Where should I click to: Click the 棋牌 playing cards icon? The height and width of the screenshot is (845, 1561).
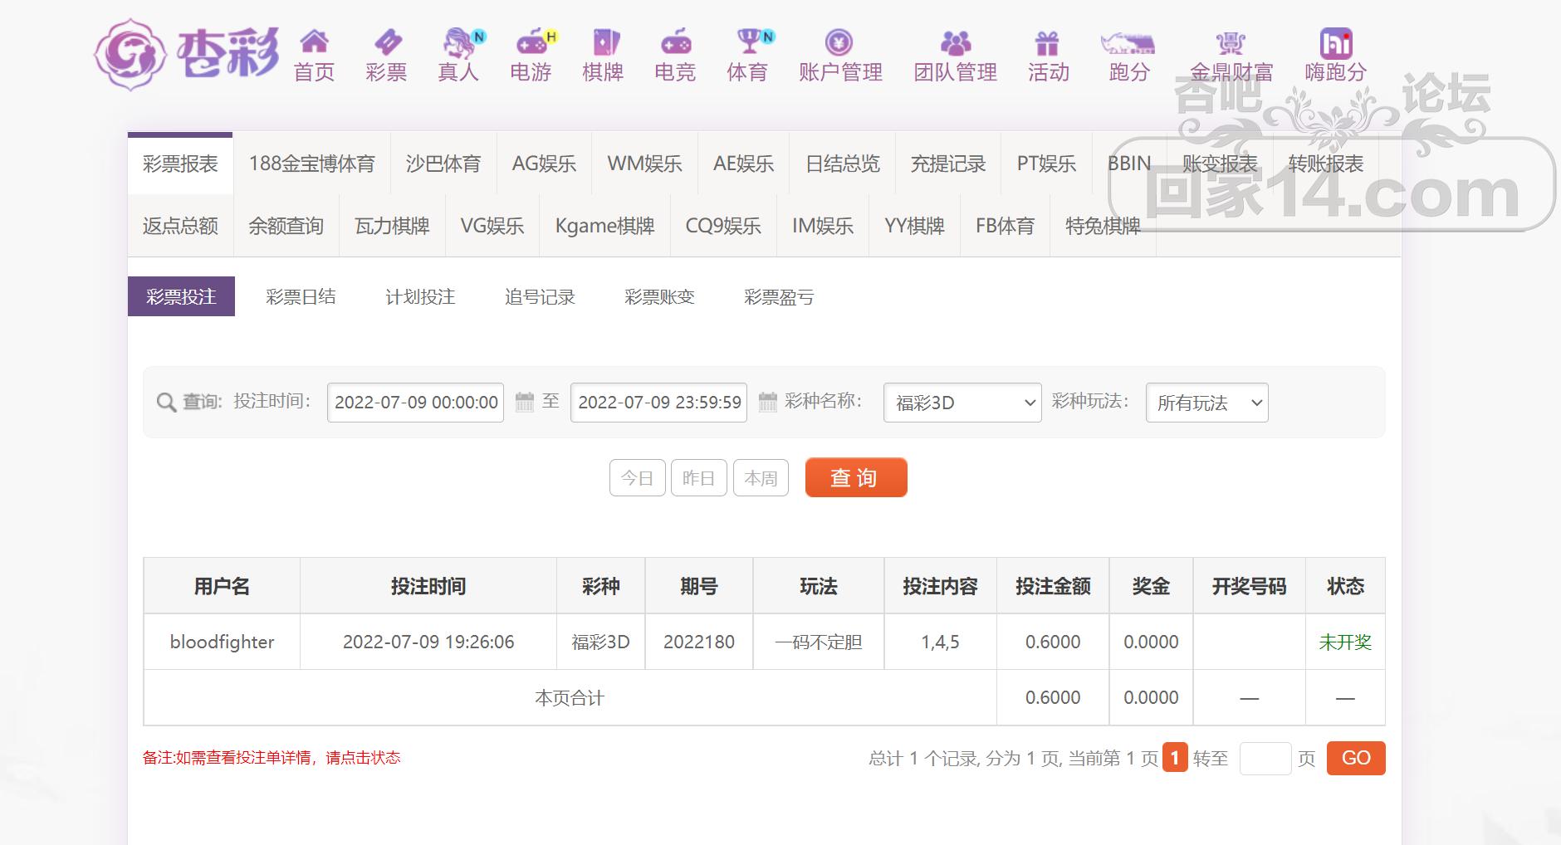[604, 42]
